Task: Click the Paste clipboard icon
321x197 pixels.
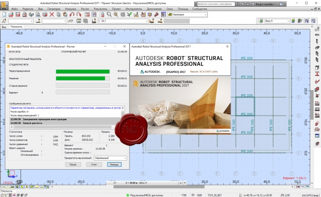Action: 65,14
